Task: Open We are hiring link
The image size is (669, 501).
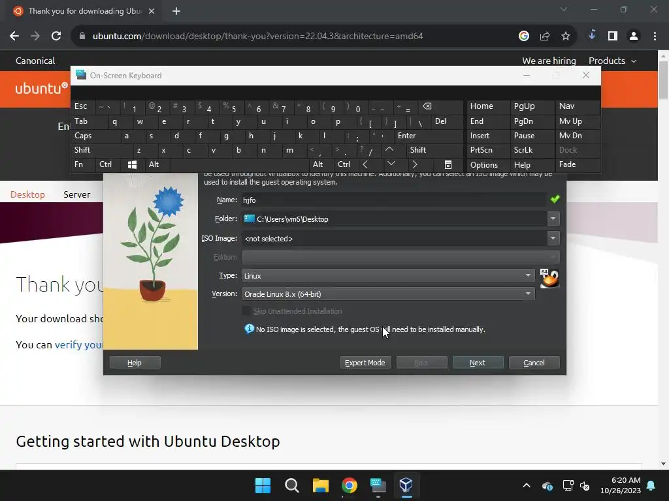Action: [549, 61]
